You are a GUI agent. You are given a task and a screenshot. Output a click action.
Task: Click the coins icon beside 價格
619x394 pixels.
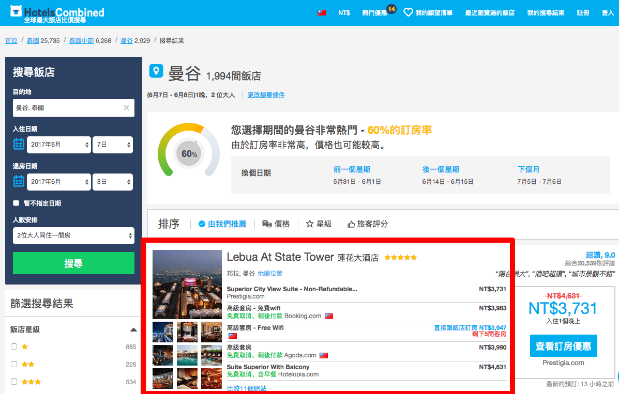[x=267, y=224]
